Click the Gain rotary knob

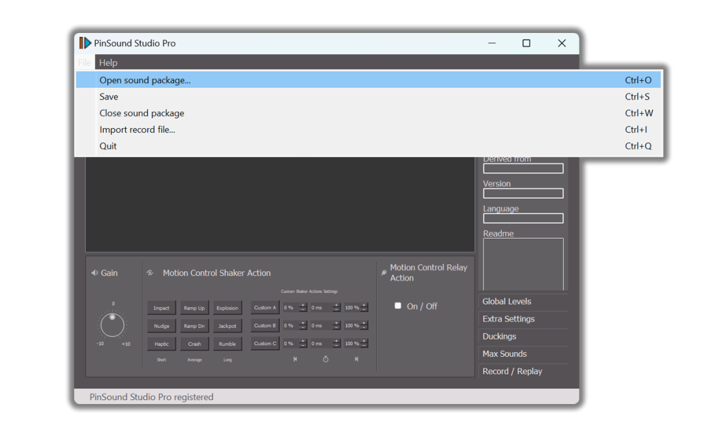click(112, 325)
